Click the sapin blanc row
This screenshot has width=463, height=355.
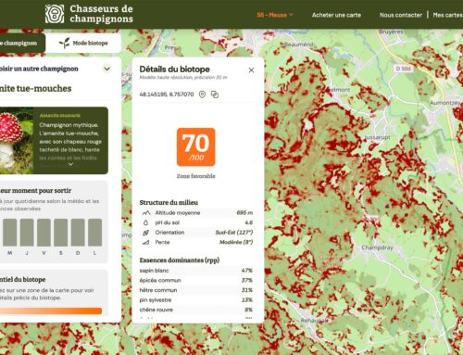196,271
